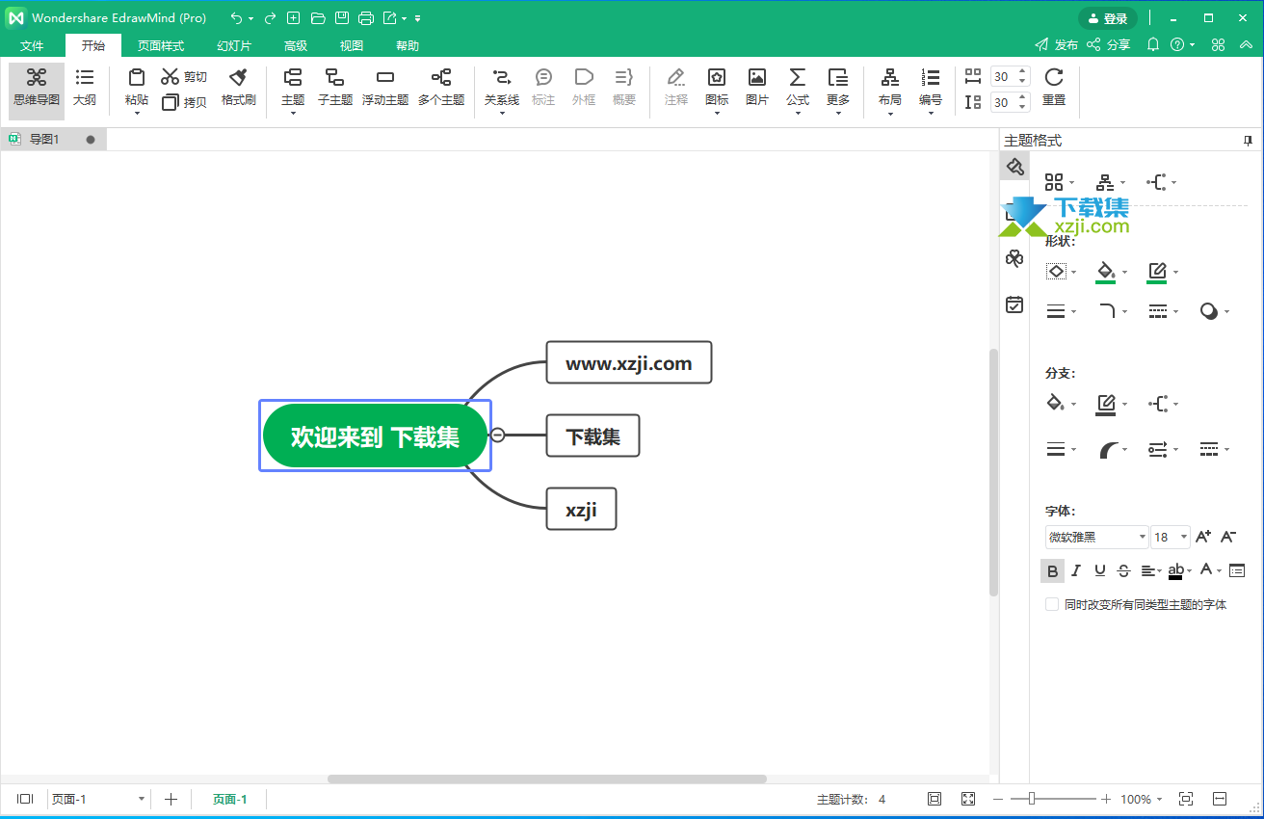Switch to the 幻灯片 tab
The width and height of the screenshot is (1264, 819).
[x=234, y=45]
